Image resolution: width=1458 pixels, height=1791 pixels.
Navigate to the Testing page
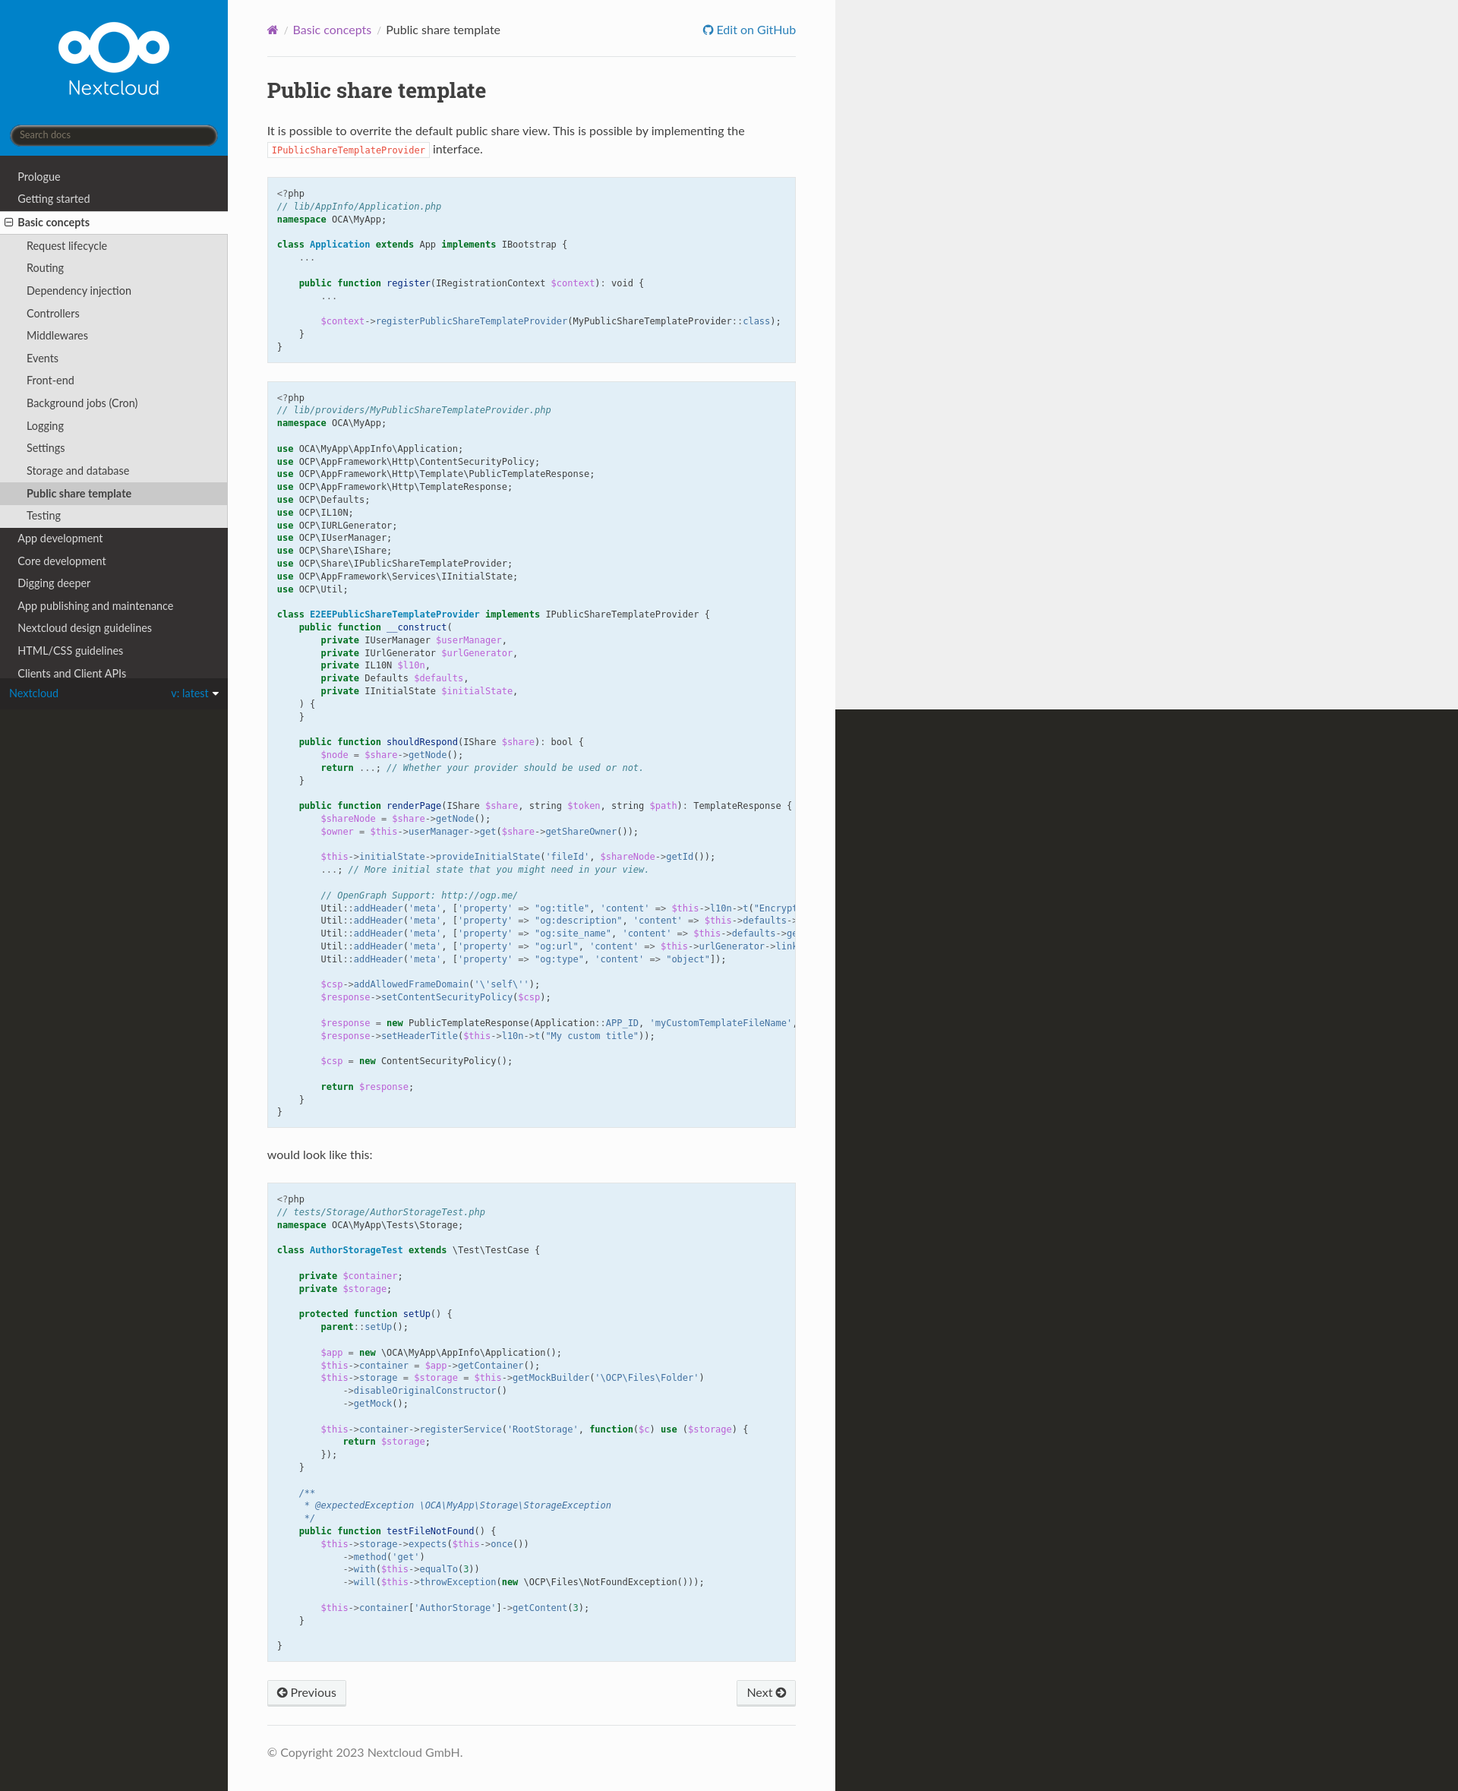pos(43,516)
